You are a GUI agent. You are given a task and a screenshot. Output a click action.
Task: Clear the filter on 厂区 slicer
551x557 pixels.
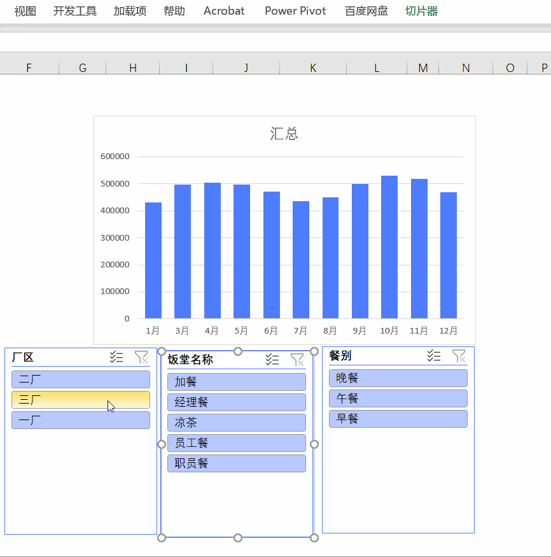pyautogui.click(x=141, y=357)
